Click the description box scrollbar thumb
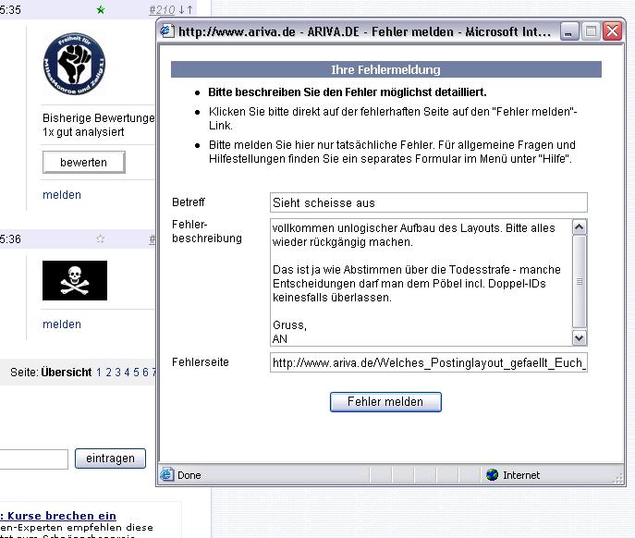The height and width of the screenshot is (538, 635). click(580, 282)
